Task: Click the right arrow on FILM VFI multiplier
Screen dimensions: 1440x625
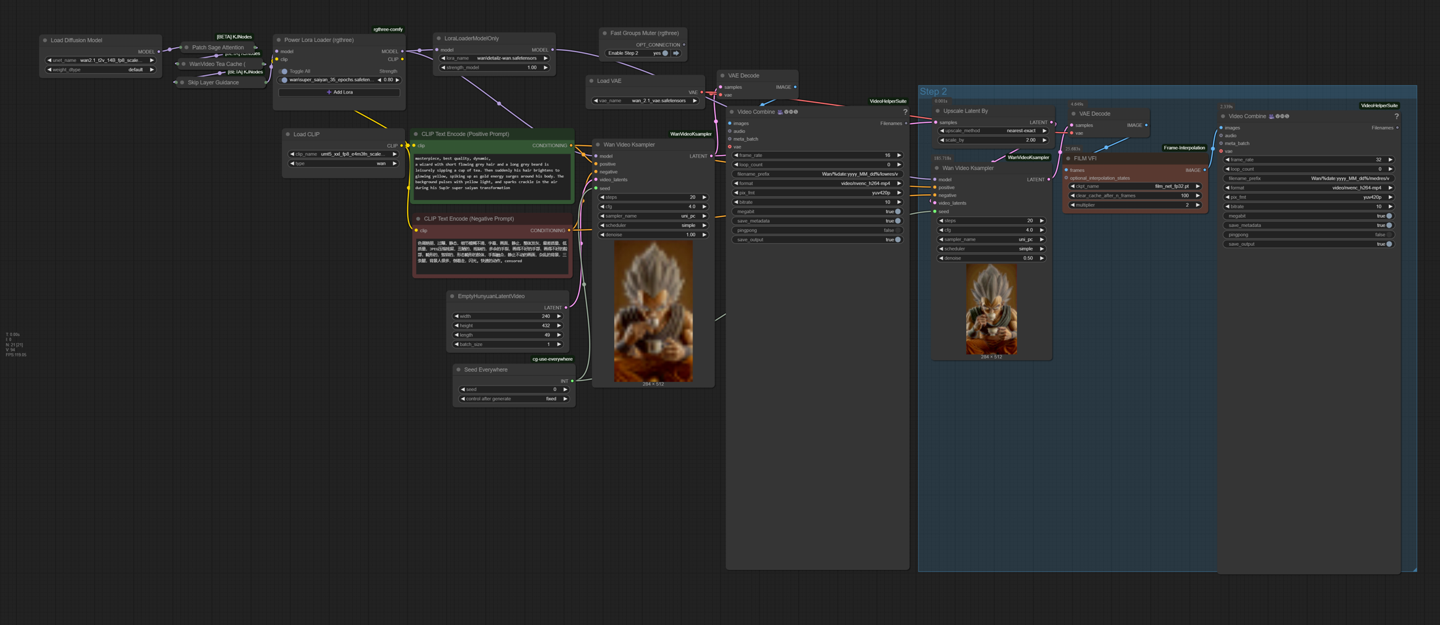Action: [x=1198, y=205]
